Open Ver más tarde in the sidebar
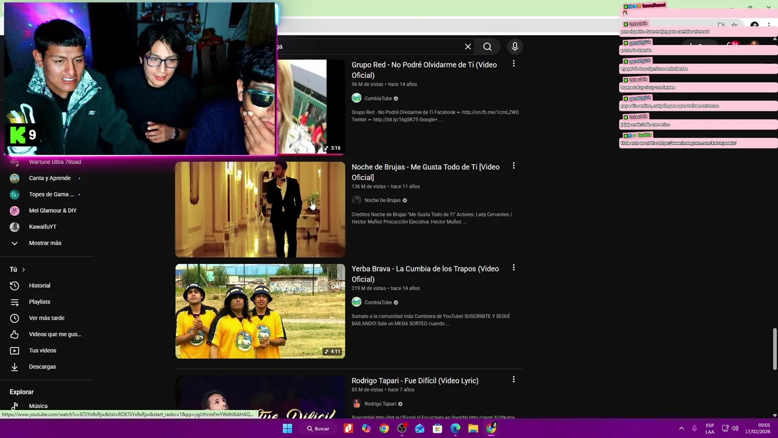Image resolution: width=778 pixels, height=438 pixels. coord(46,318)
